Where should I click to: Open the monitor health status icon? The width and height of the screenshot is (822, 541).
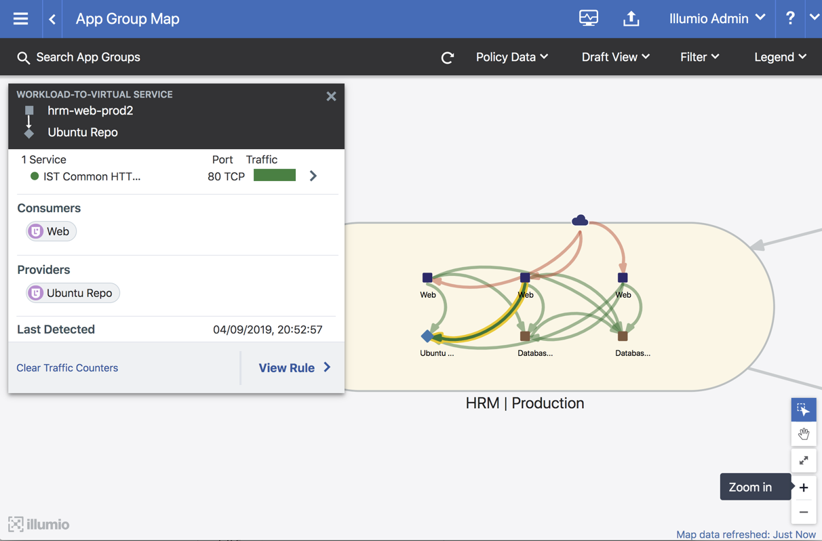pos(588,18)
